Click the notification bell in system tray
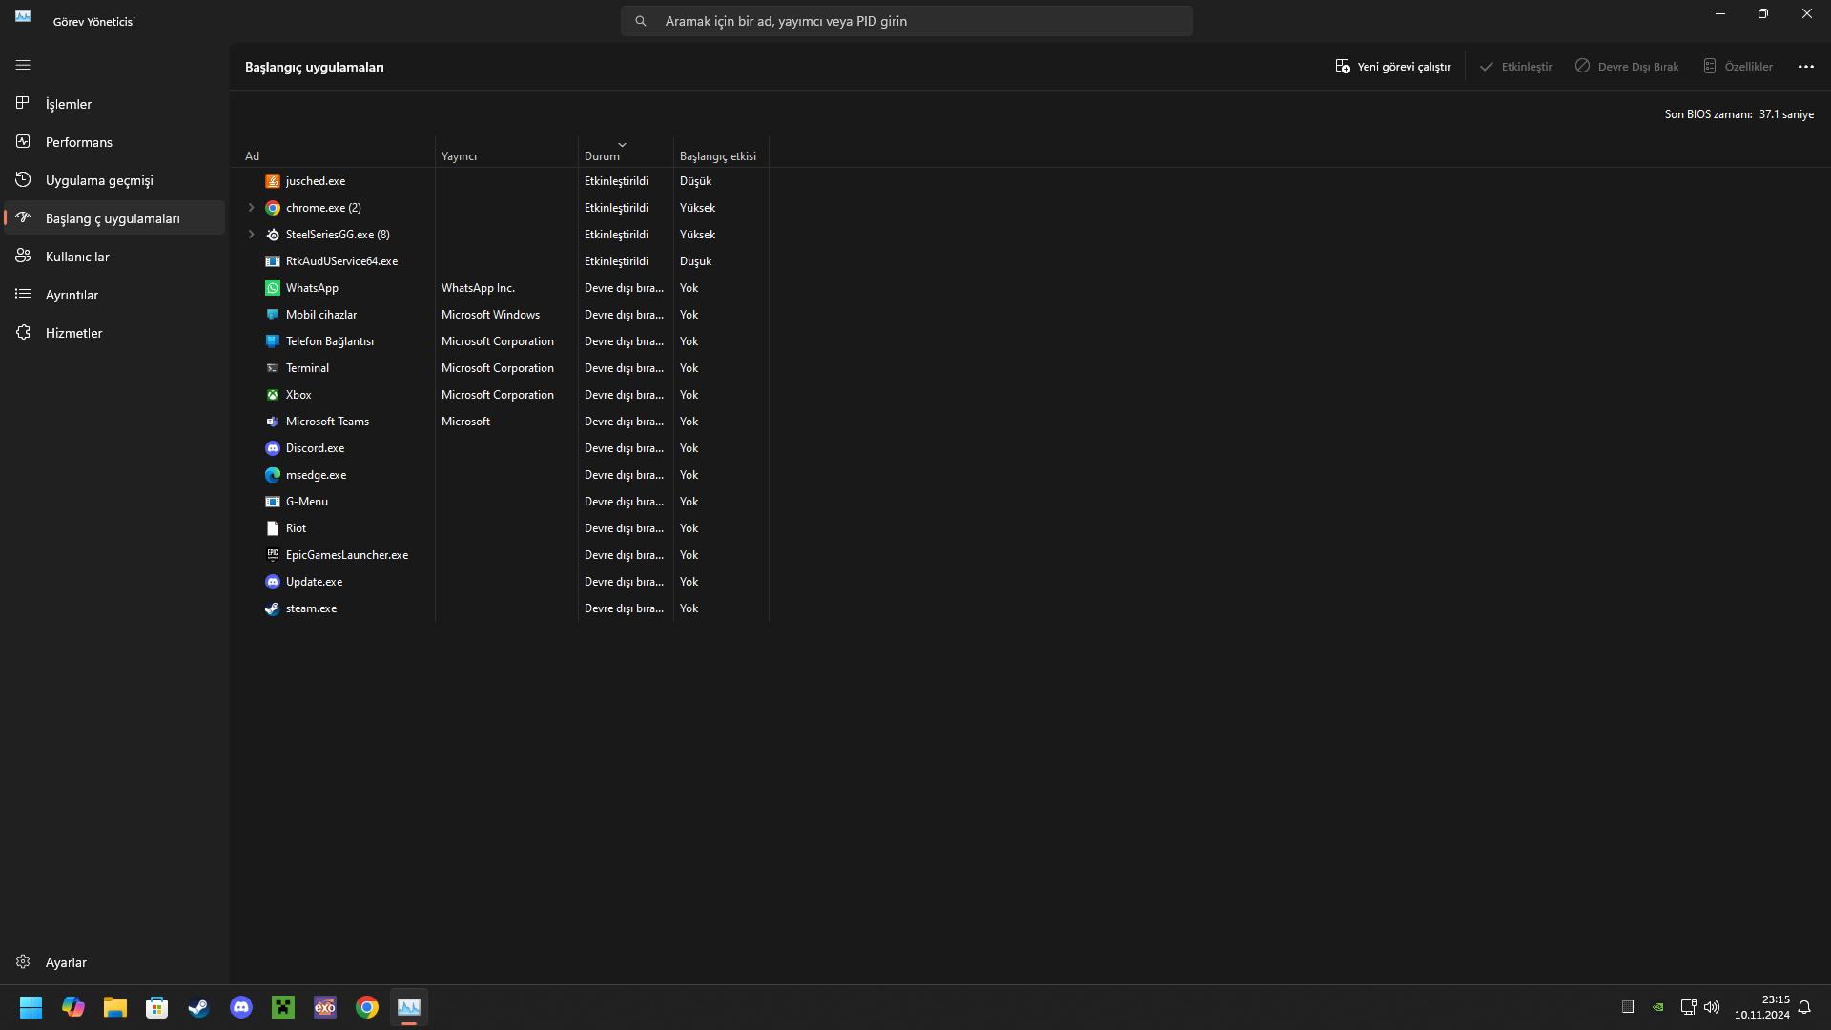 coord(1804,1007)
